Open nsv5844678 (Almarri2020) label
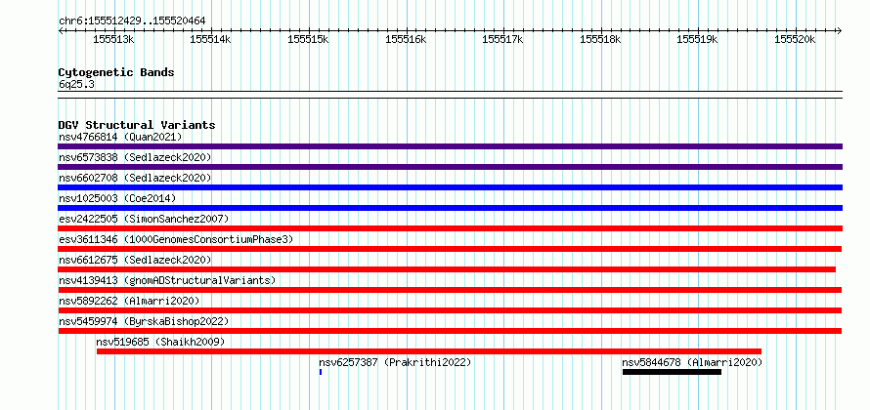Image resolution: width=870 pixels, height=410 pixels. [x=692, y=362]
